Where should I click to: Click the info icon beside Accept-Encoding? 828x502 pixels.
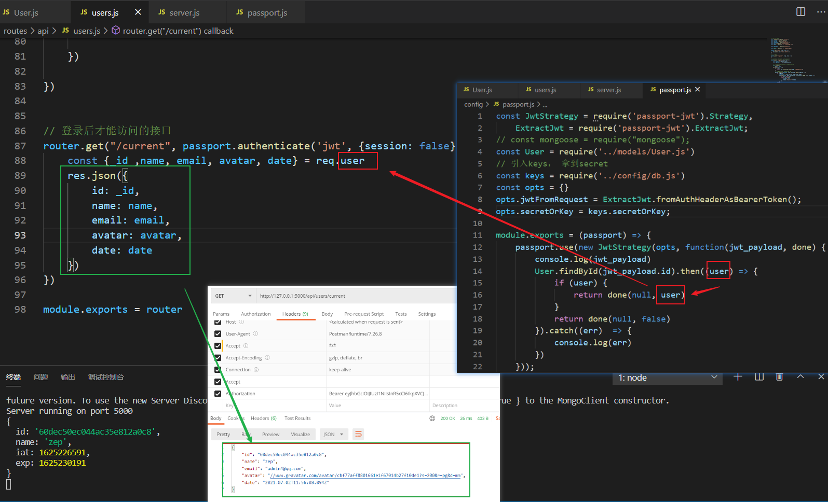pyautogui.click(x=267, y=357)
